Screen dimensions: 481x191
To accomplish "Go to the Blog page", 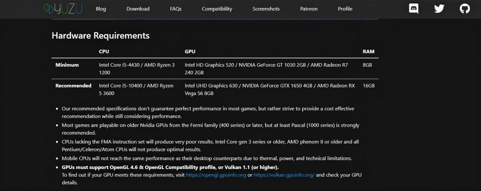I will click(101, 9).
